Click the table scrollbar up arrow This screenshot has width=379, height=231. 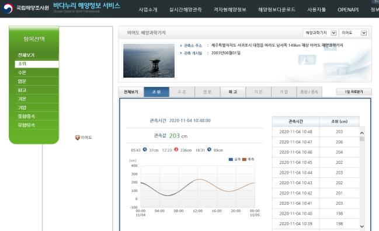pyautogui.click(x=362, y=133)
